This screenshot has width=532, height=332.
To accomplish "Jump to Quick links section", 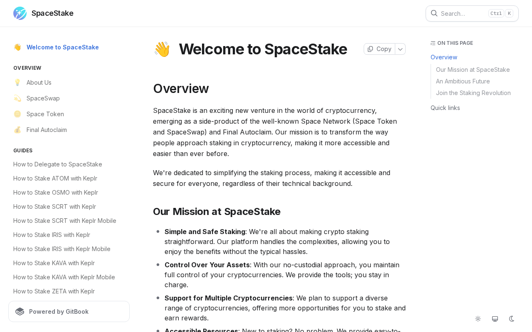I will click(x=445, y=108).
